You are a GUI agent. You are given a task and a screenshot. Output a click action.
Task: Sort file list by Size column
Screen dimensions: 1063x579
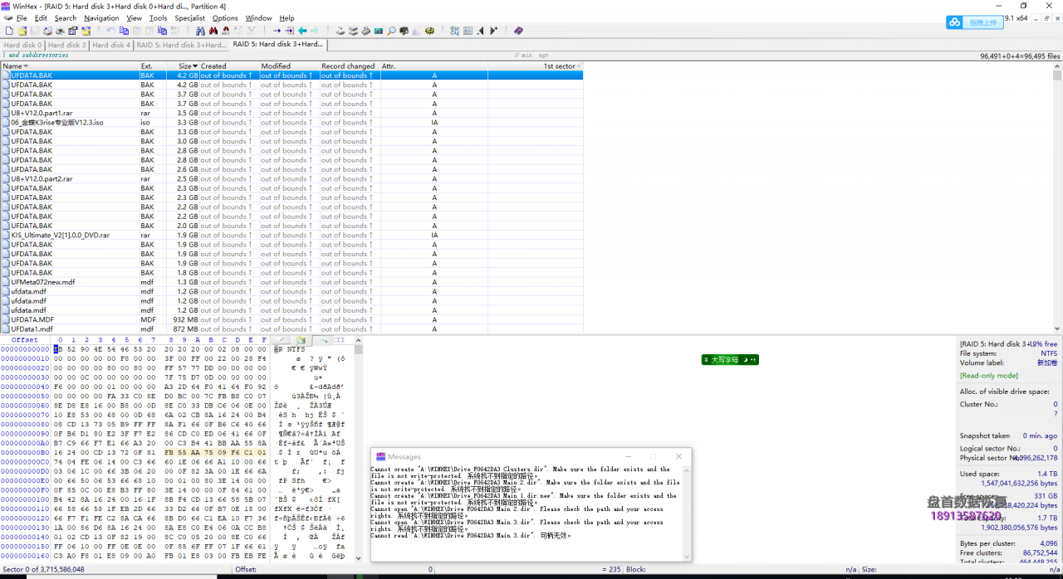click(x=184, y=66)
